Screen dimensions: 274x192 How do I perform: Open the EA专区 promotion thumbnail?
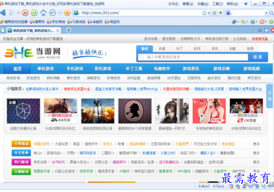(61, 111)
